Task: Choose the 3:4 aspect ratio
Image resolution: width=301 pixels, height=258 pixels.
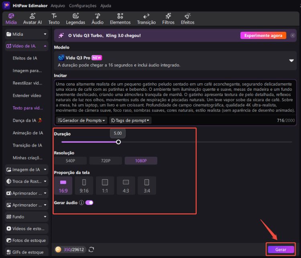Action: (x=147, y=186)
